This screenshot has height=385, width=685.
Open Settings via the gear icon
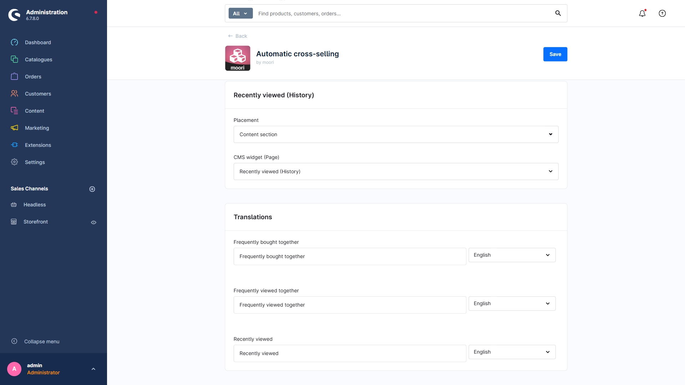click(x=14, y=162)
